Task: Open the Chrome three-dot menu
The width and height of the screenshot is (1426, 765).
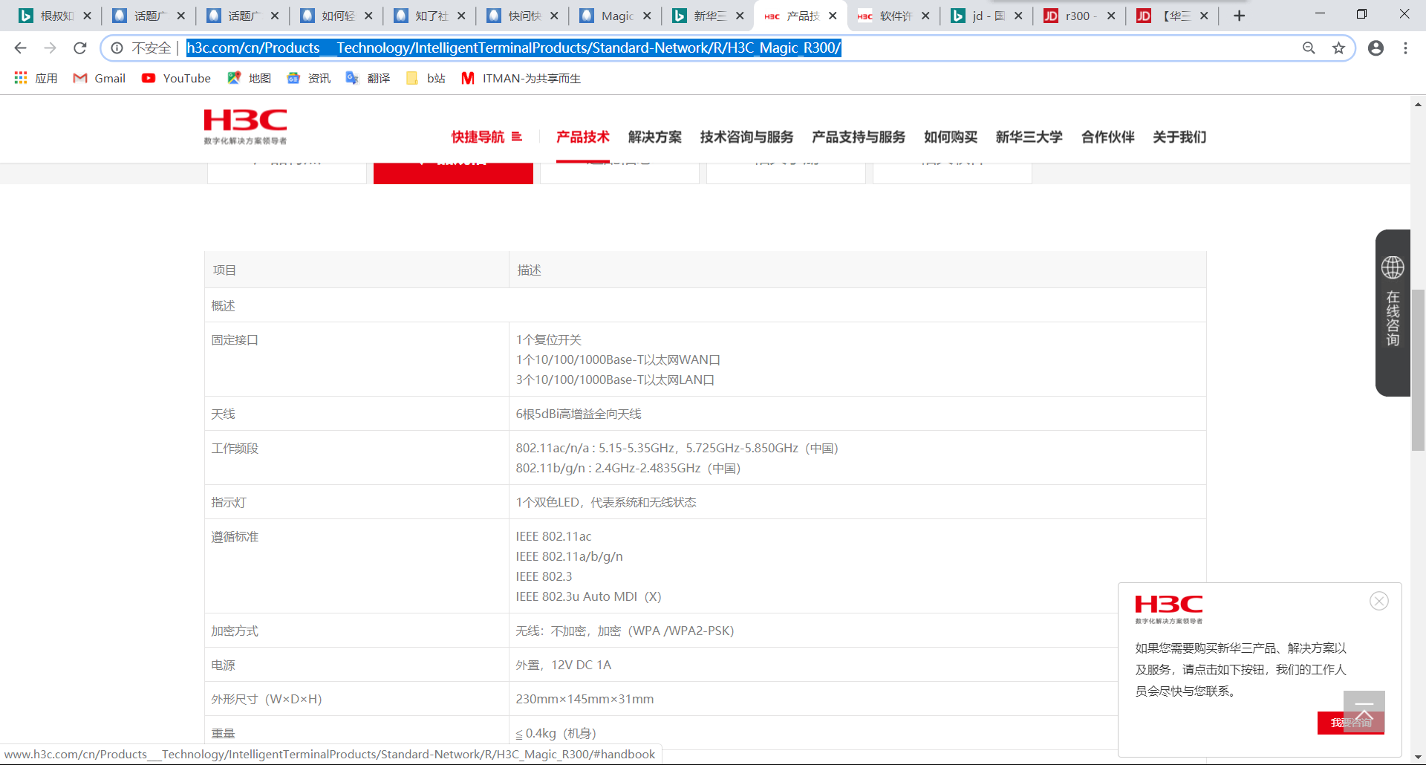Action: click(x=1405, y=48)
